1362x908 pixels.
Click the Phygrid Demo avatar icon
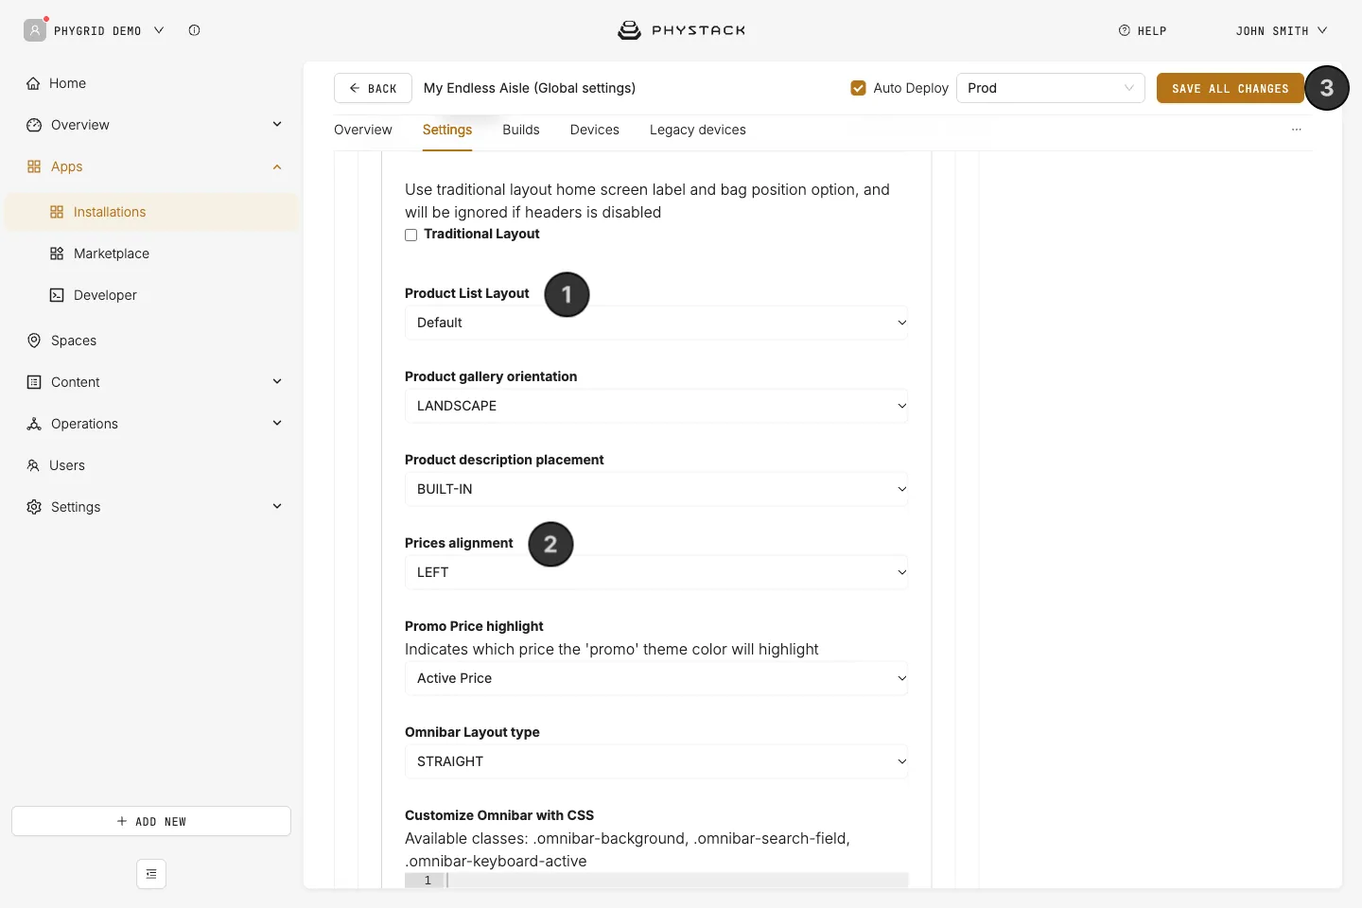coord(35,30)
